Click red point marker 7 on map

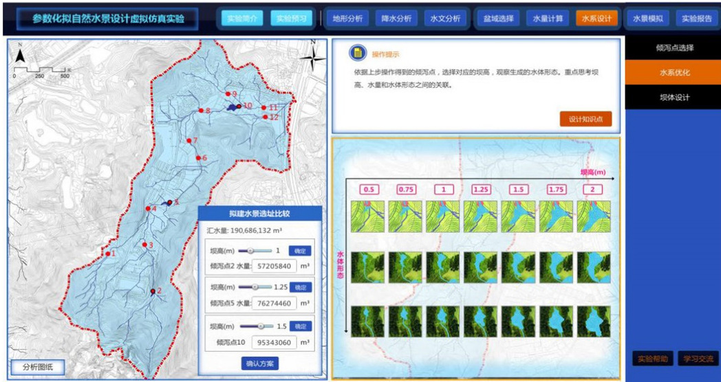(x=189, y=141)
